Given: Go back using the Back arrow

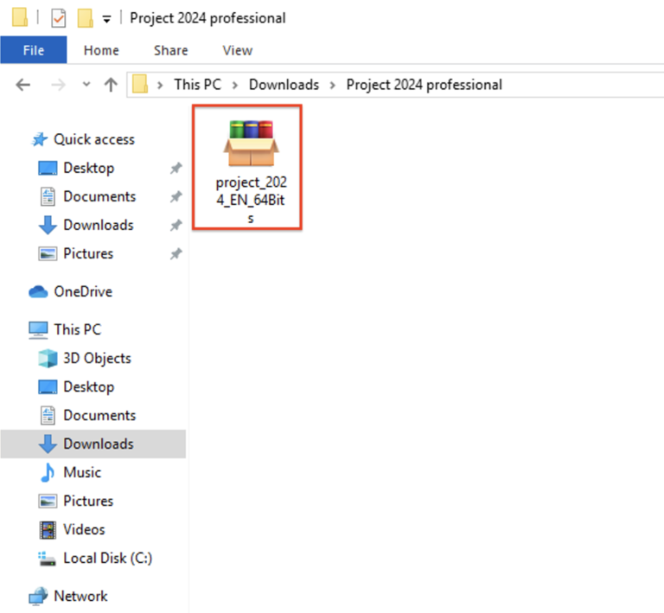Looking at the screenshot, I should (22, 85).
